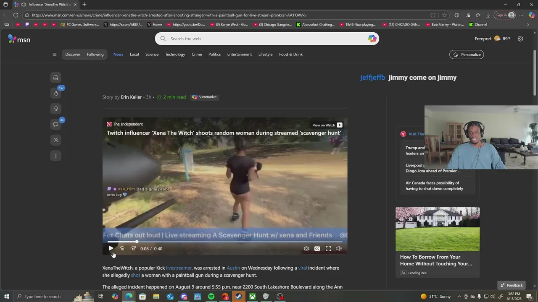Open a new browser tab

tap(84, 5)
